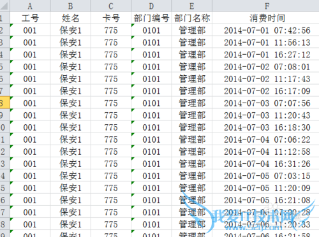Image resolution: width=319 pixels, height=237 pixels.
Task: Select cell with 2014-07-01 07:42:56
Action: [266, 30]
